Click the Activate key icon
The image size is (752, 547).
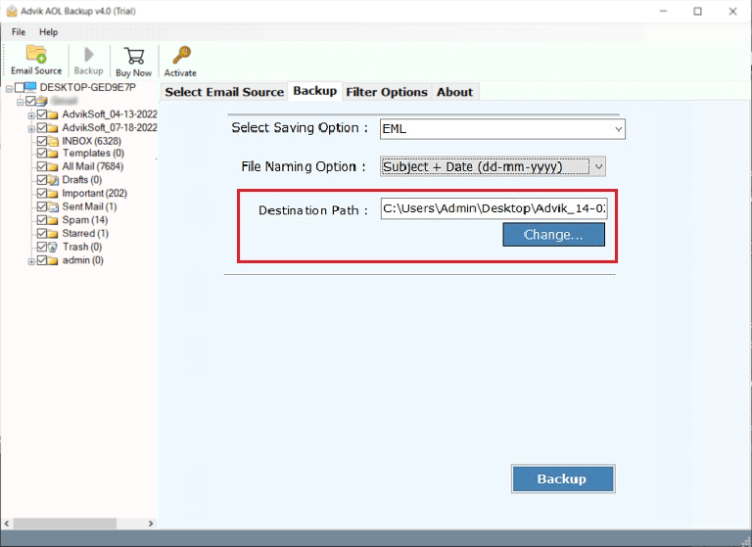click(x=181, y=55)
